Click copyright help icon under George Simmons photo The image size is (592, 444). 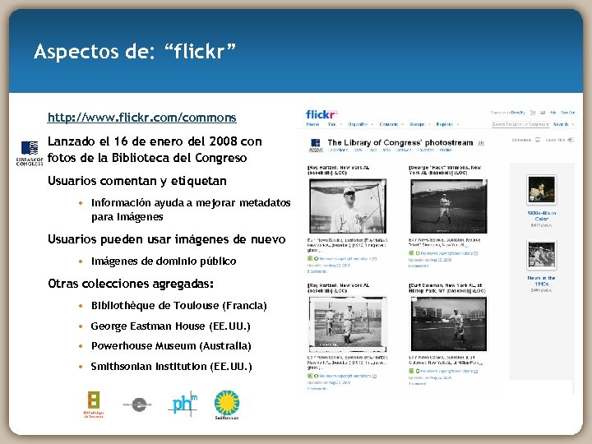[476, 253]
